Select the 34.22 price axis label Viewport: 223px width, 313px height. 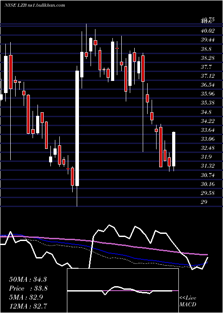208,121
